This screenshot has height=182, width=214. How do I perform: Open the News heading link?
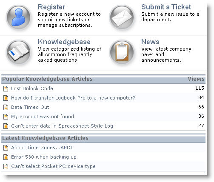[150, 42]
